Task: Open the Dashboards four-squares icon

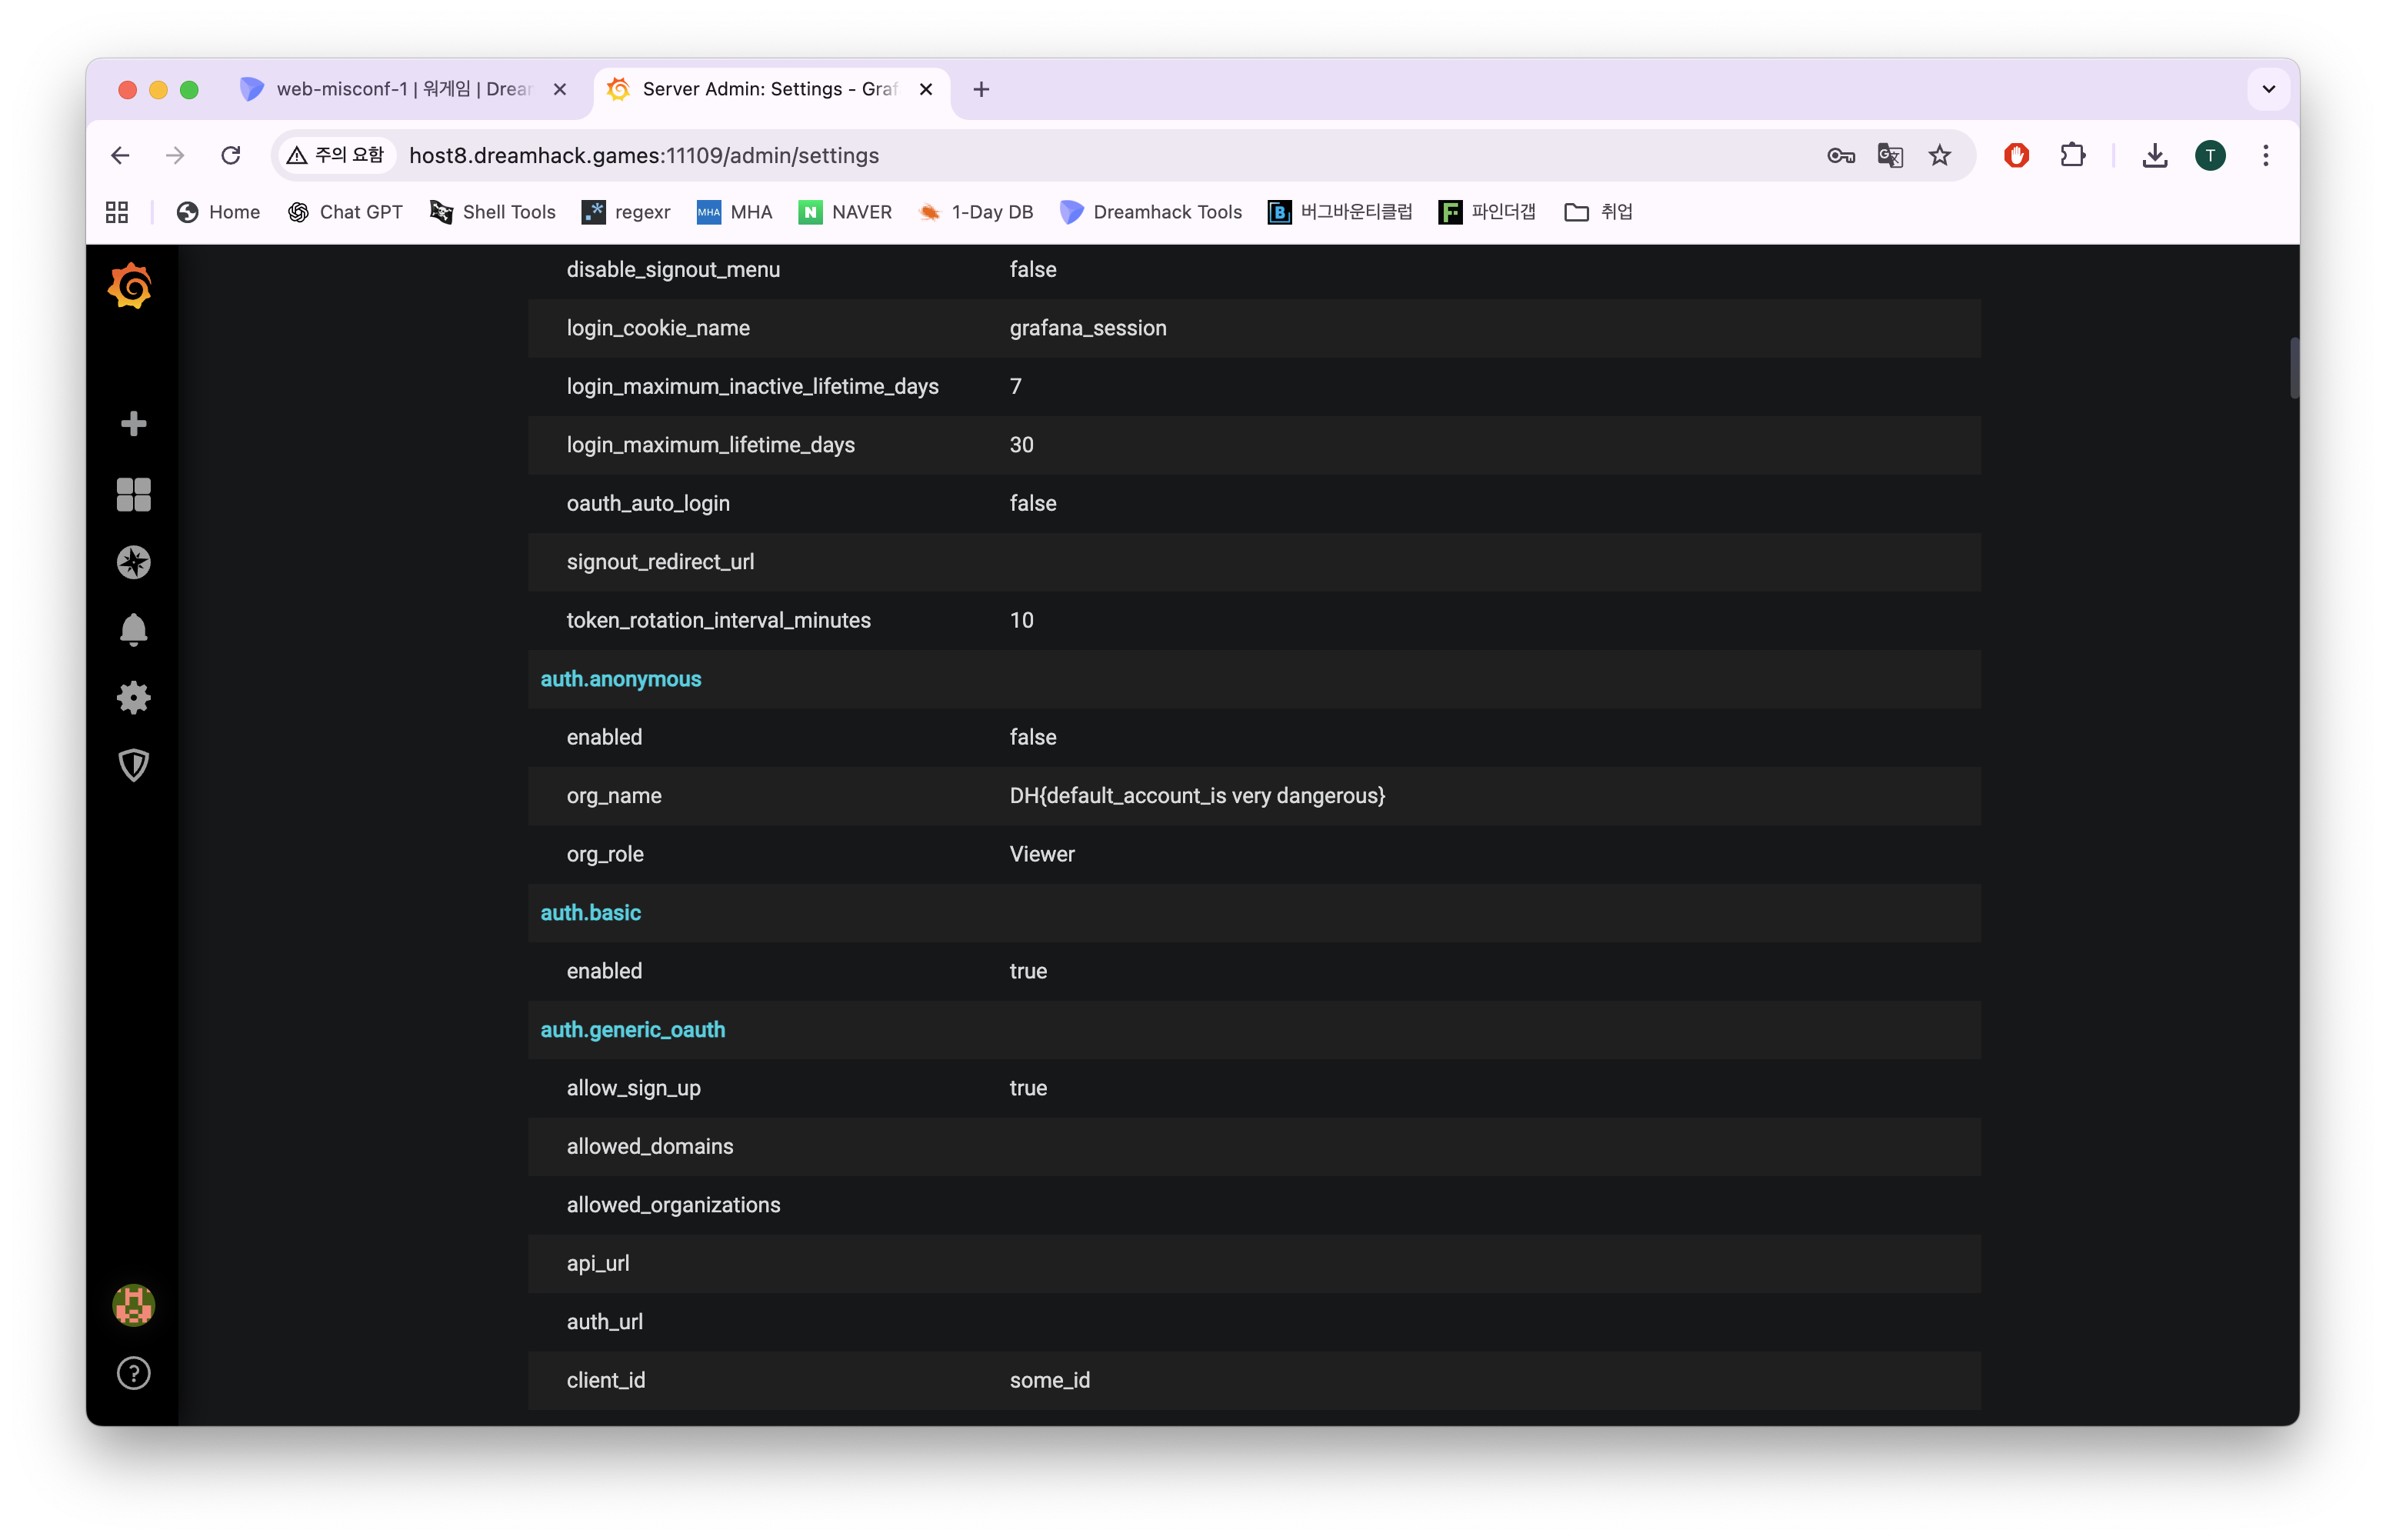Action: tap(133, 494)
